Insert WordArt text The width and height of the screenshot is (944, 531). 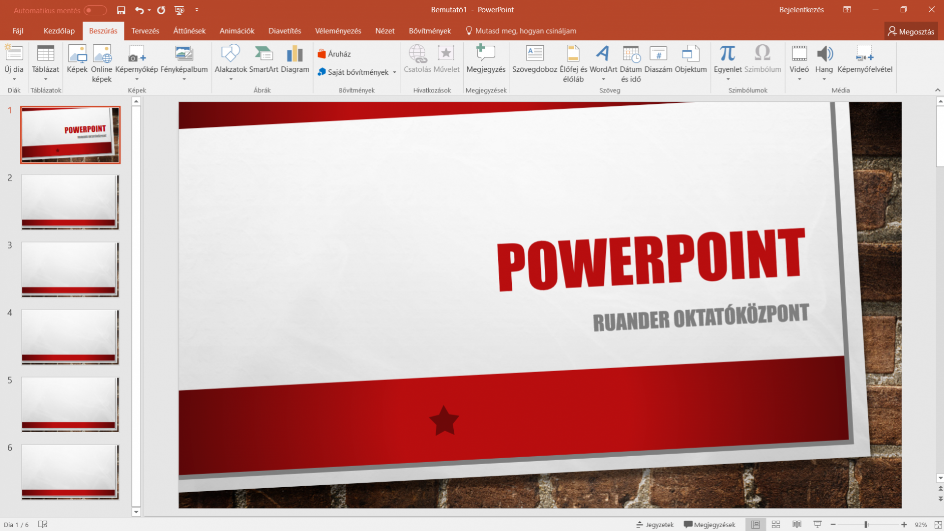(x=603, y=62)
